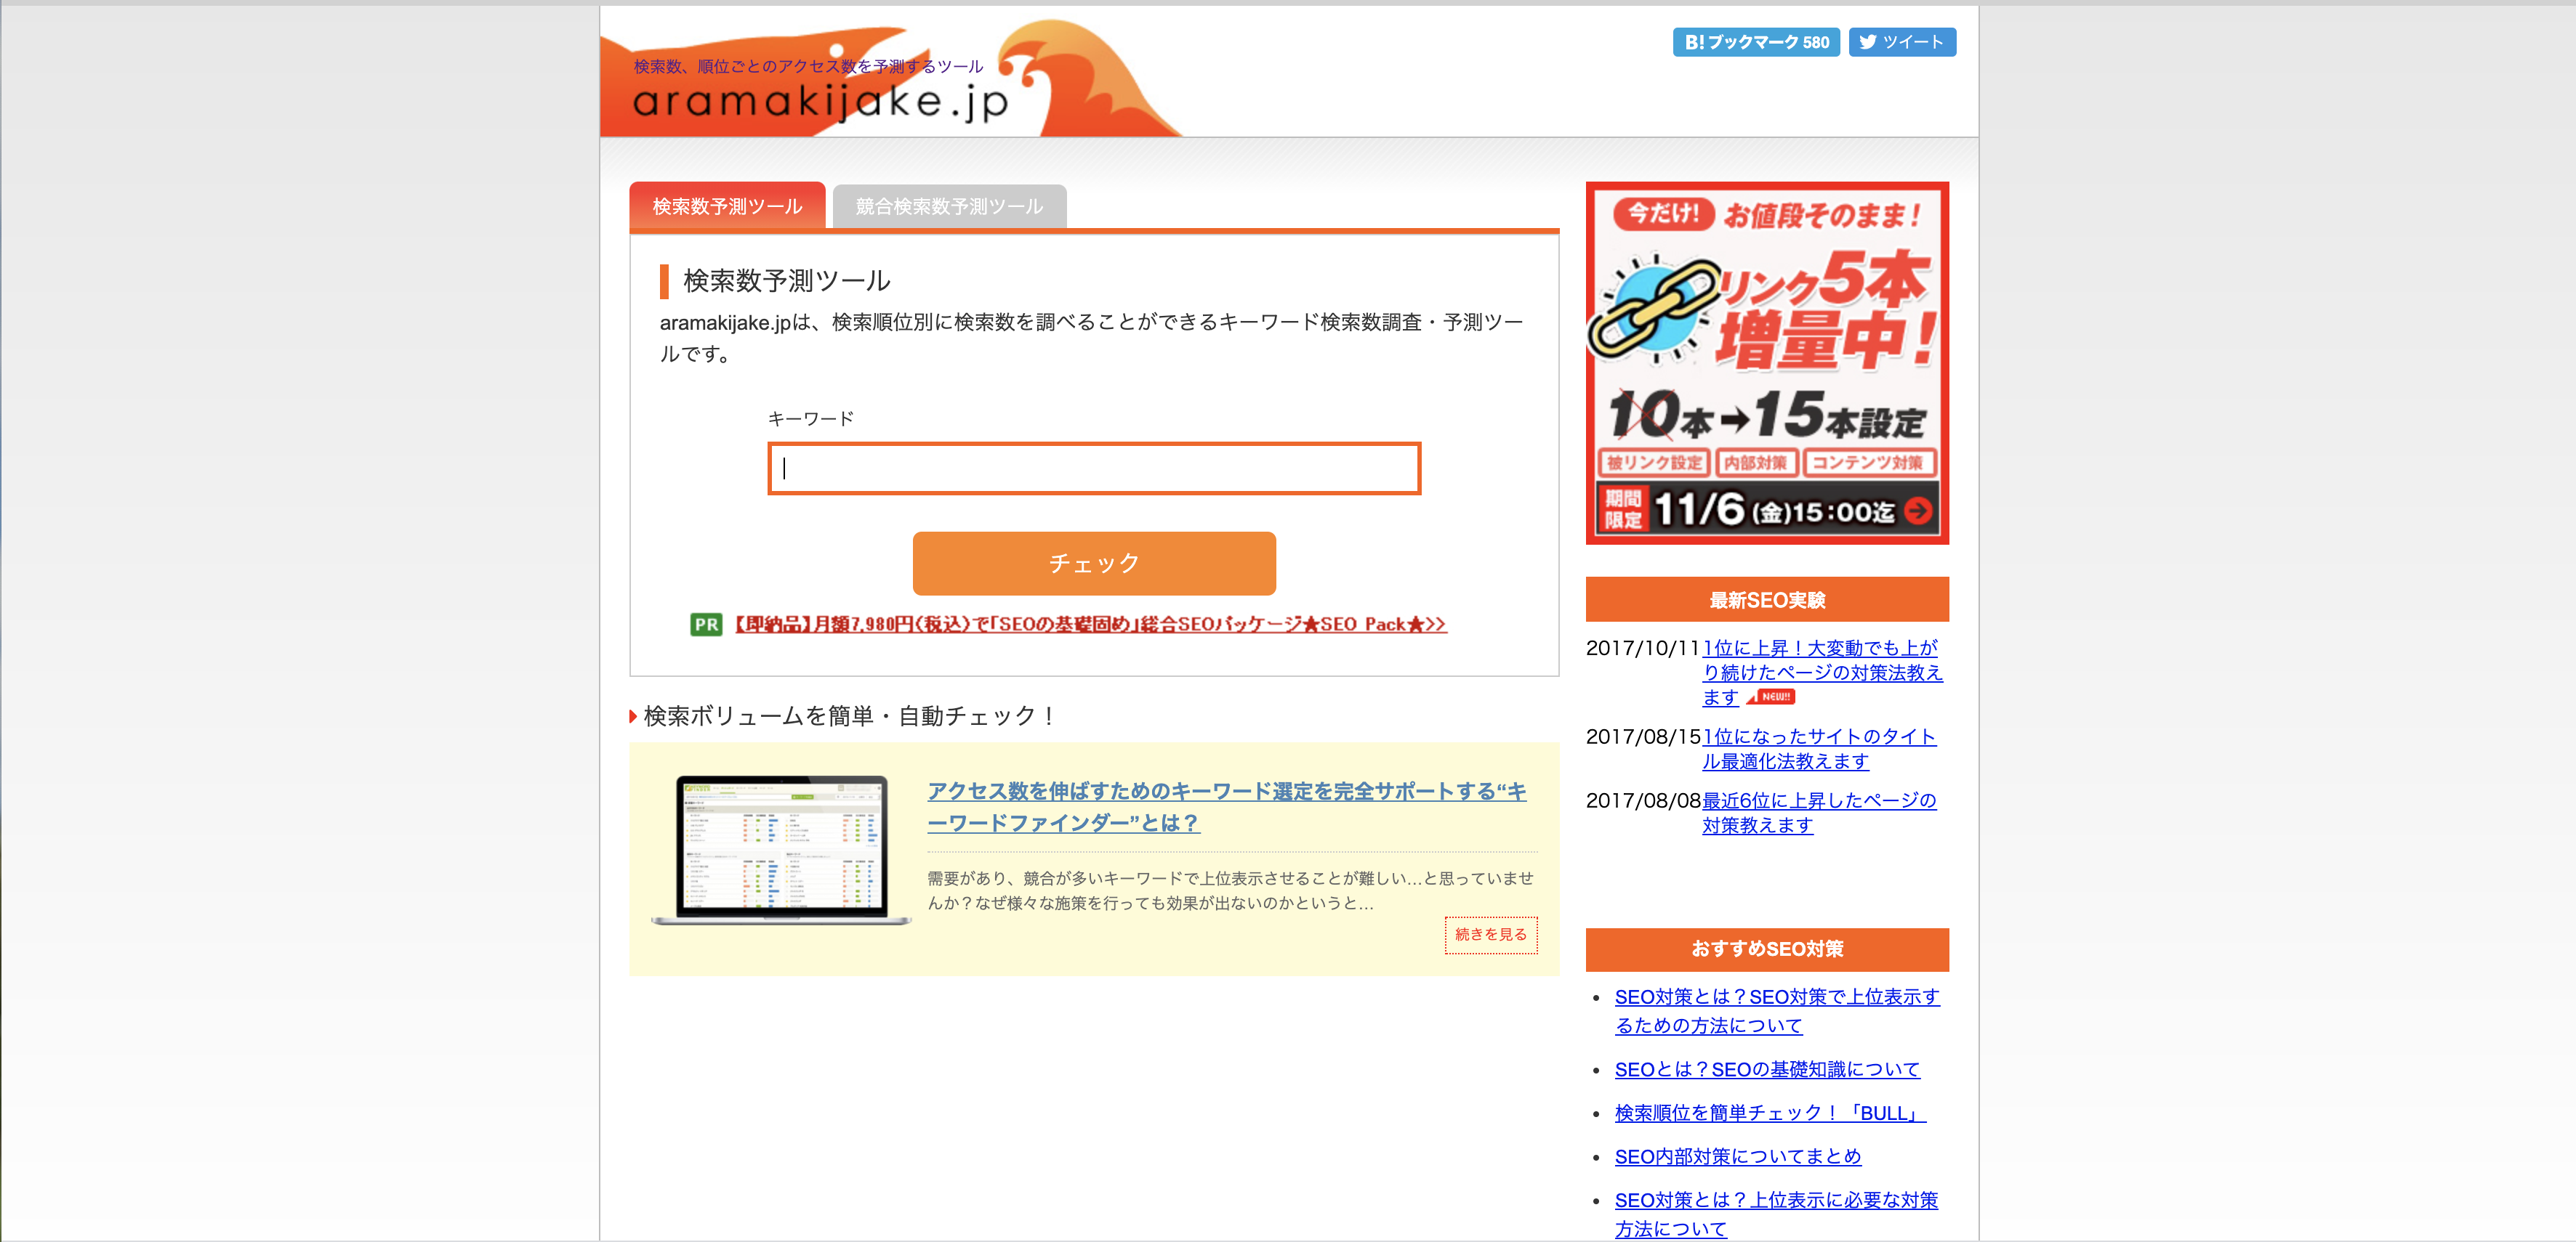The image size is (2576, 1242).
Task: Open SEO対策とは？上位表示に必要な対策 link
Action: (1776, 1213)
